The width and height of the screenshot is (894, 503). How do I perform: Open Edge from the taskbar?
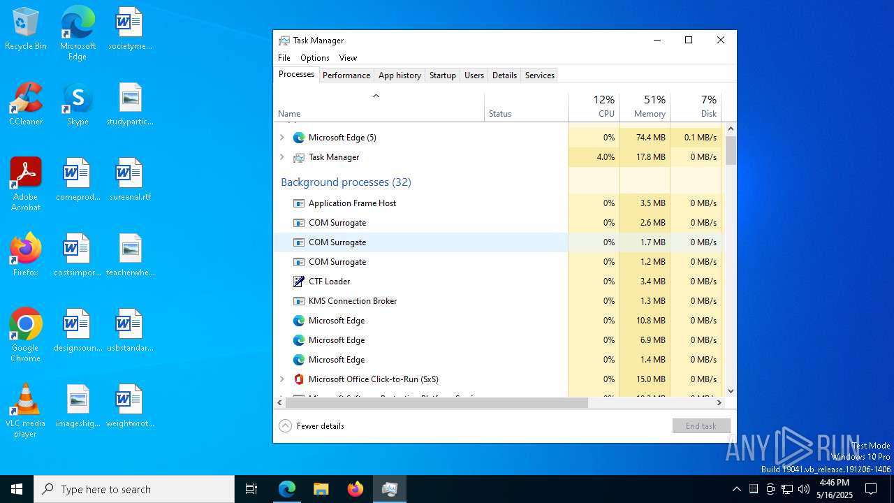pos(287,489)
